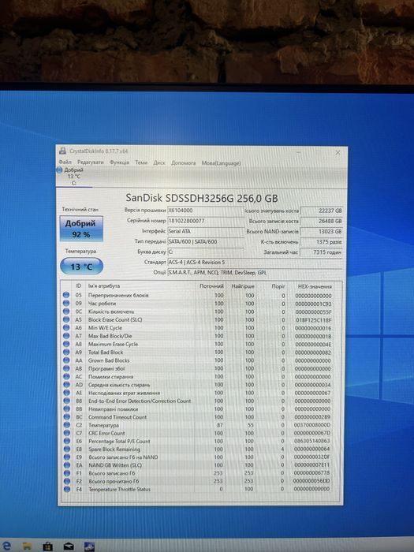Open the Функція menu
414x552 pixels.
point(119,162)
